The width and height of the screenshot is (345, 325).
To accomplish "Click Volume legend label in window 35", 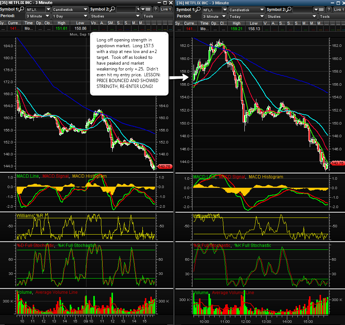I will tap(24, 292).
